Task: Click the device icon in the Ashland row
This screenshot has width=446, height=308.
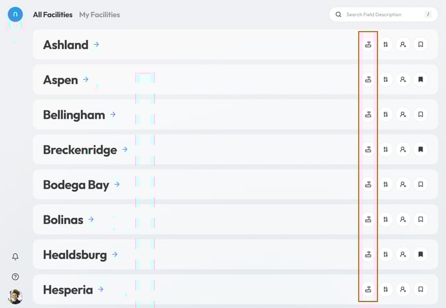Action: [x=368, y=44]
